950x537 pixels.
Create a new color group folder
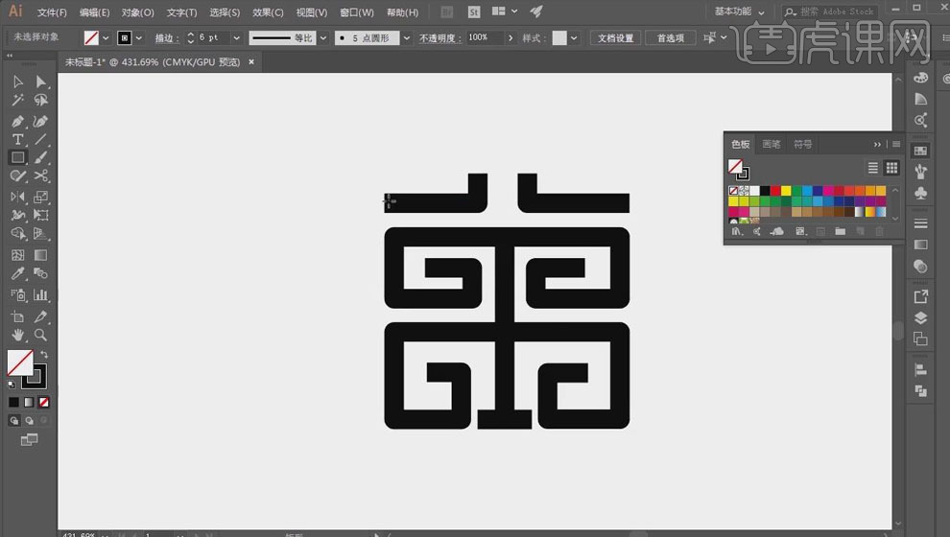pos(840,231)
